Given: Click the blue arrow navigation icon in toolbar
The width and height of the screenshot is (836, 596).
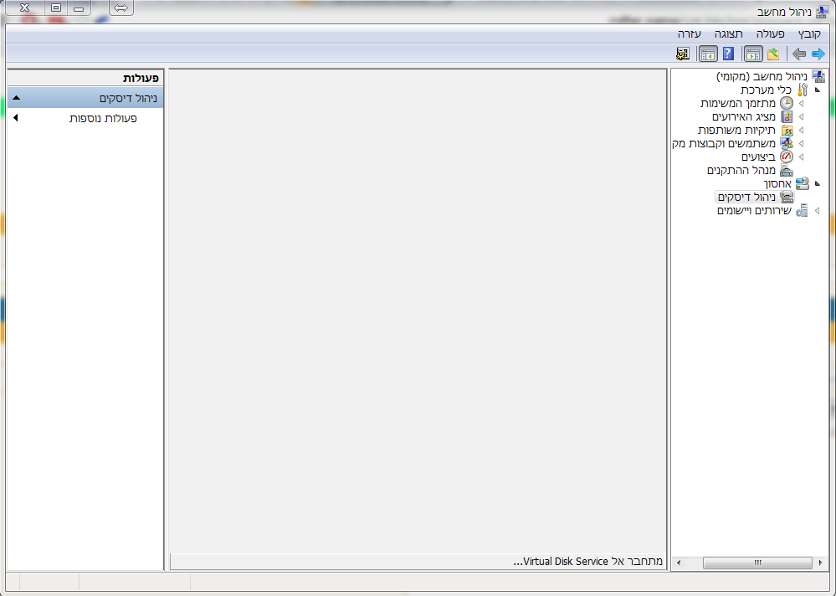Looking at the screenshot, I should [x=818, y=54].
